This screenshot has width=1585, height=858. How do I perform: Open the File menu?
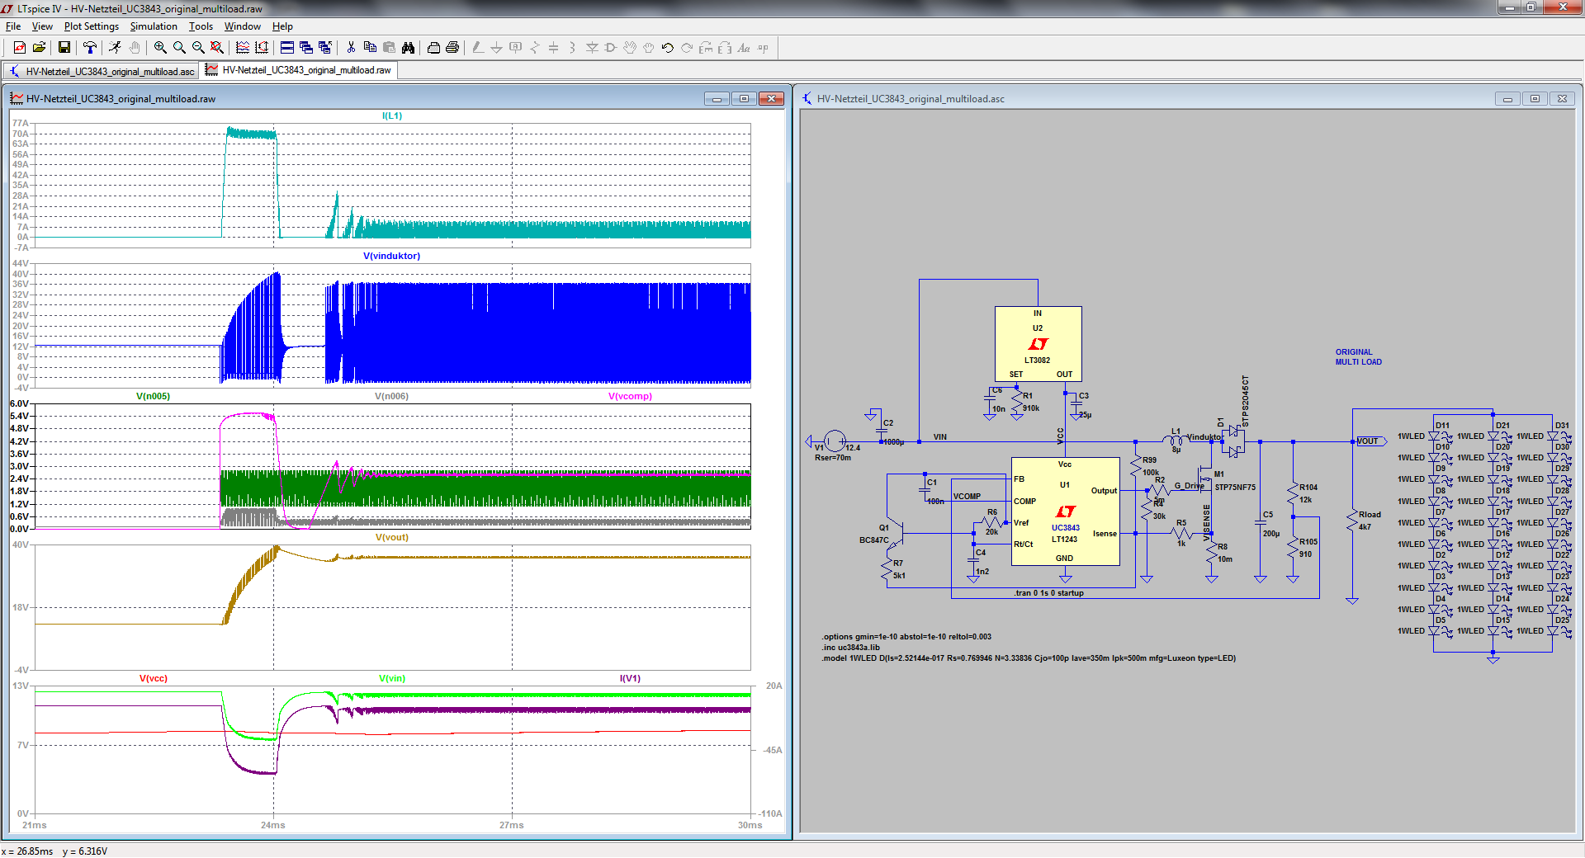pos(13,26)
